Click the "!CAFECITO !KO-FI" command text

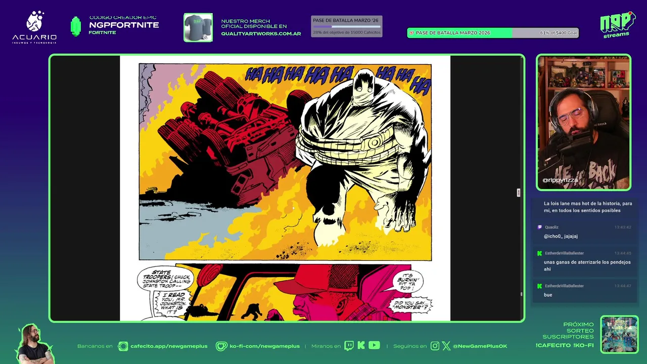[565, 345]
